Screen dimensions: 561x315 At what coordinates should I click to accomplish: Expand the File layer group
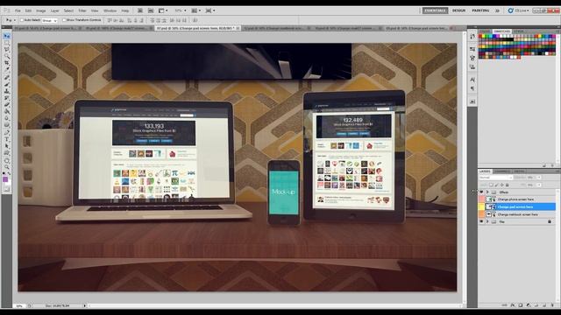click(x=487, y=221)
